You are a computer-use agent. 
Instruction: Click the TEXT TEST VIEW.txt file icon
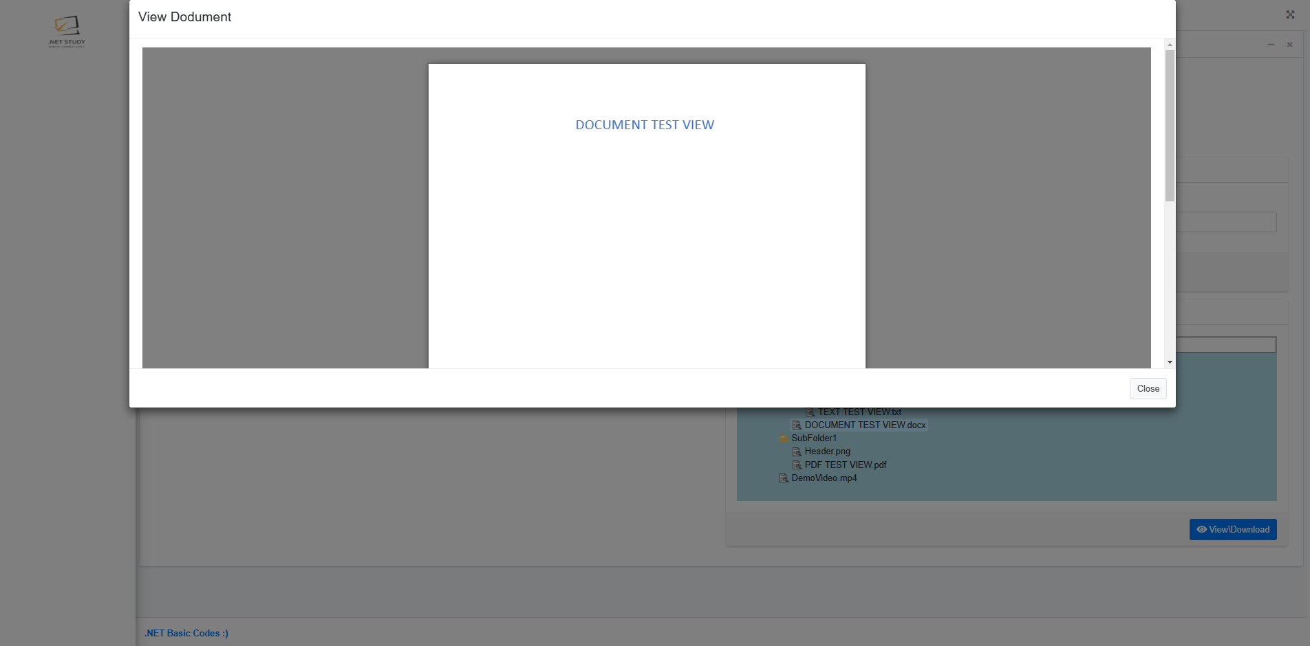[810, 412]
